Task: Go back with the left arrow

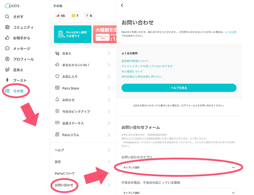Action: point(122,5)
